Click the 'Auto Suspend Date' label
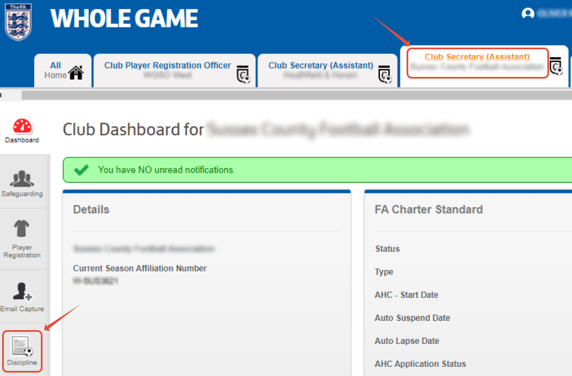This screenshot has height=376, width=572. coord(413,318)
